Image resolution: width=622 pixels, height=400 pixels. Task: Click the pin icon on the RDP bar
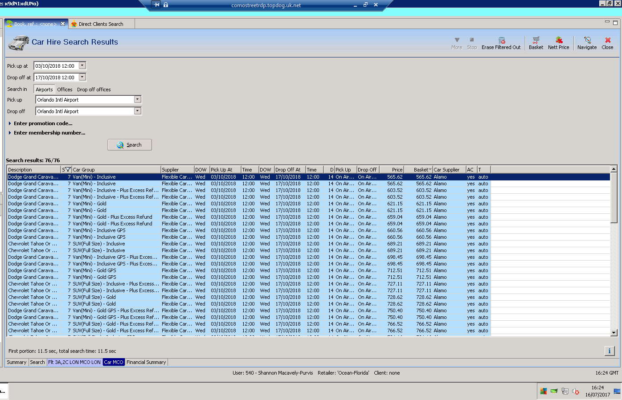[156, 5]
